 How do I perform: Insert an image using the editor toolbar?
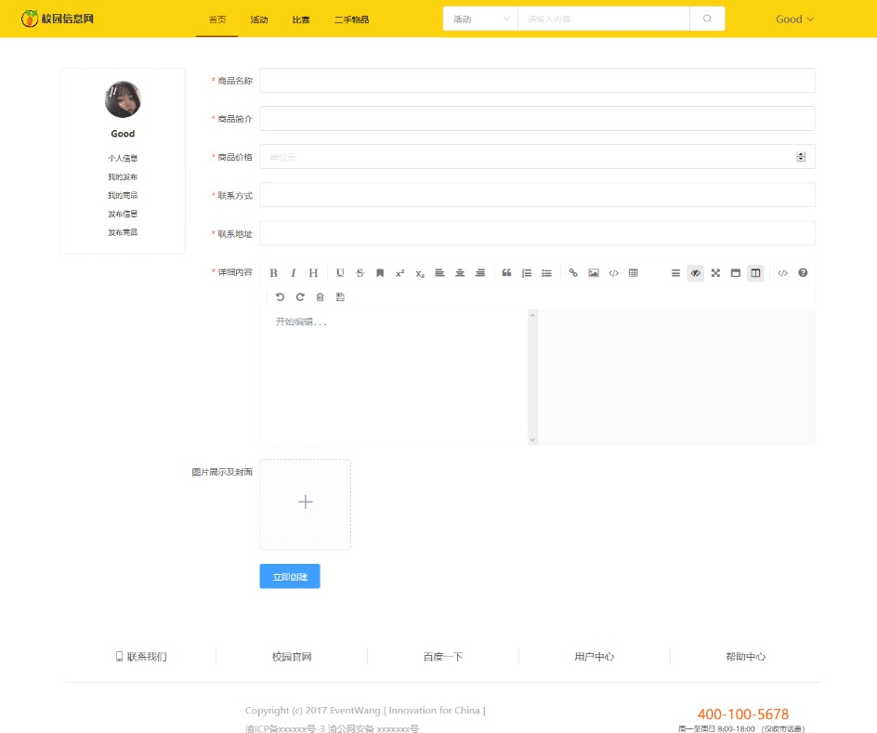594,272
